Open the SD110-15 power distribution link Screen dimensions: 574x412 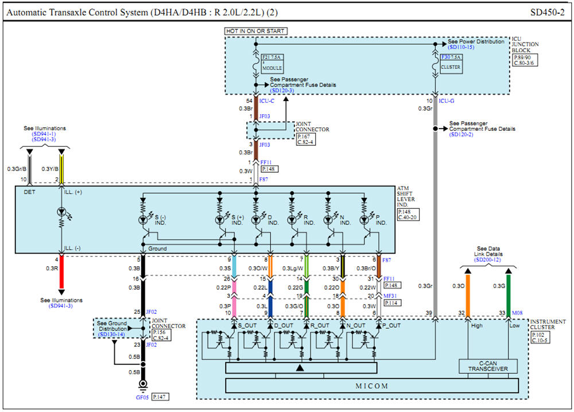tap(461, 47)
